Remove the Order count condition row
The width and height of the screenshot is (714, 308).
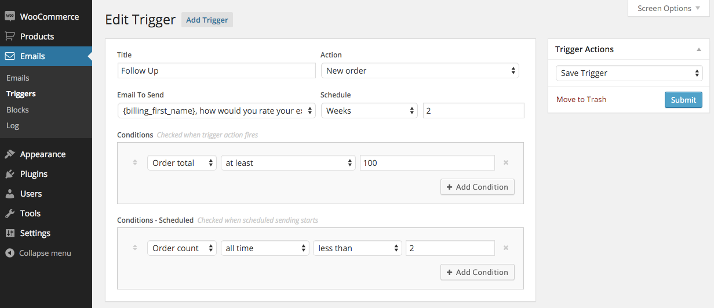click(506, 248)
